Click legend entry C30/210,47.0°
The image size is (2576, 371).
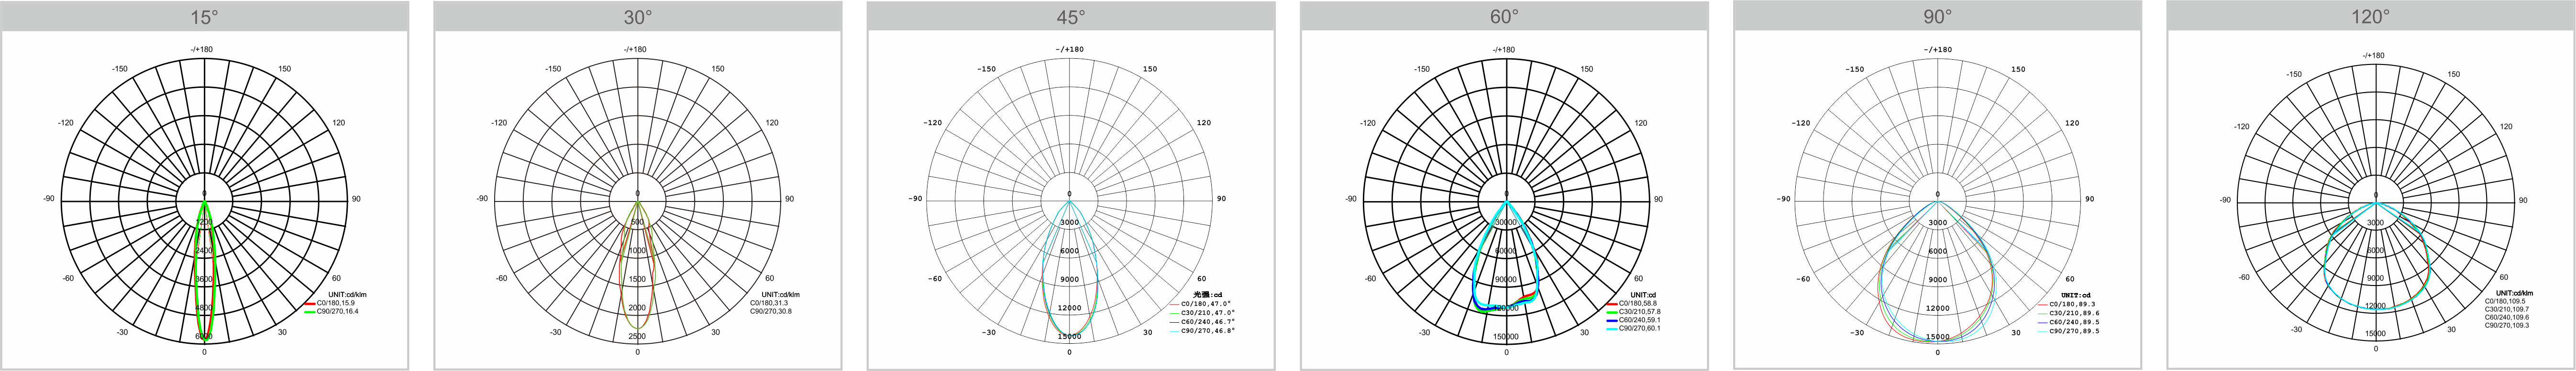coord(1208,313)
